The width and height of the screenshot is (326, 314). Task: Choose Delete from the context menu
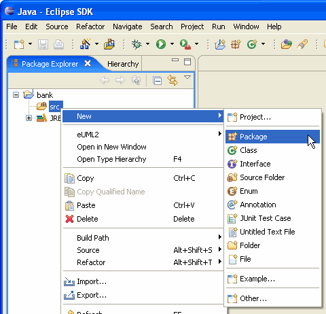pyautogui.click(x=143, y=219)
